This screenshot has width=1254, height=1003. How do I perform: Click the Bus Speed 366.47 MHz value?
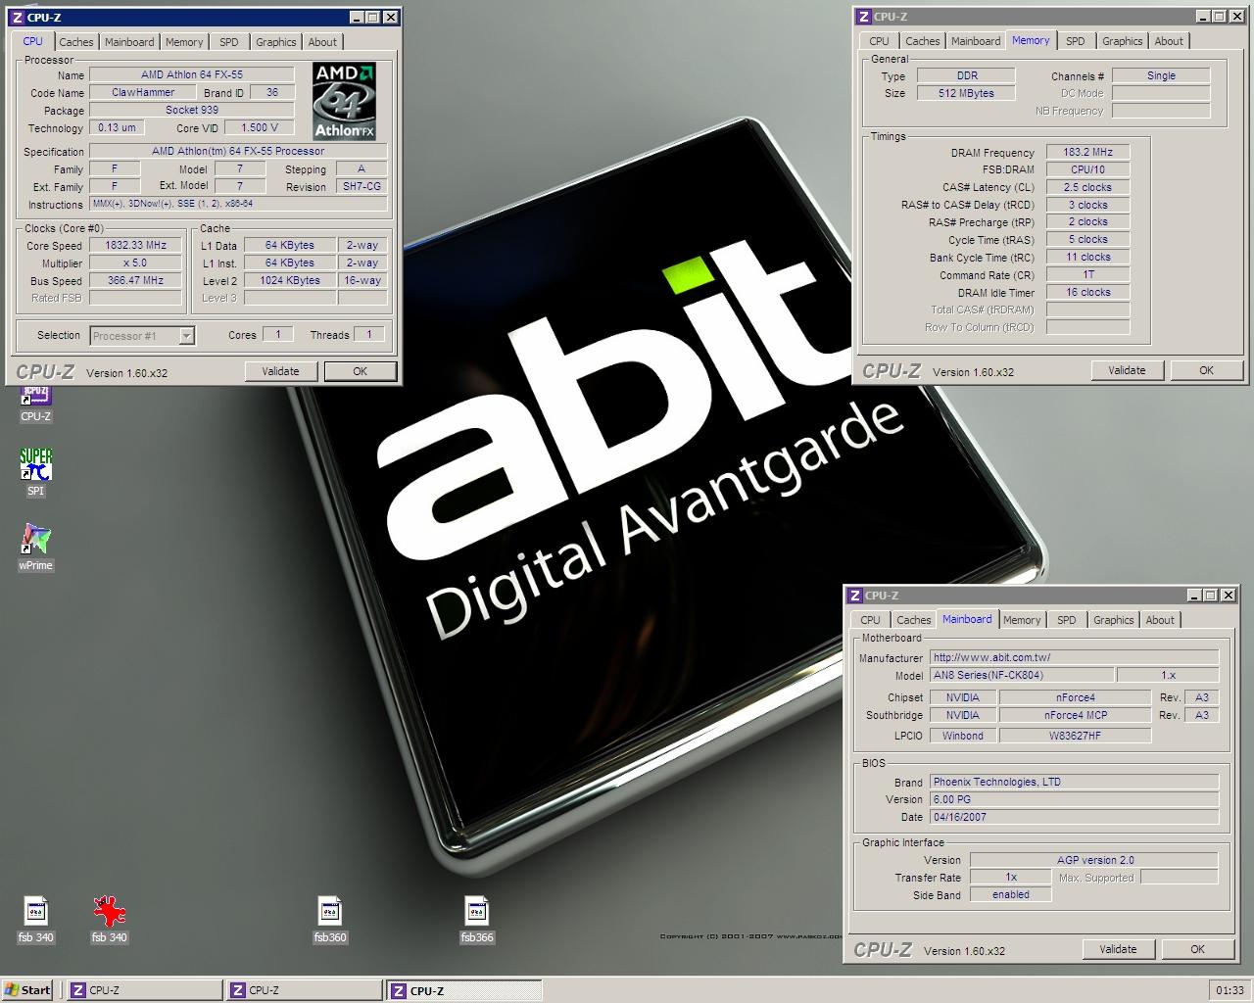136,280
